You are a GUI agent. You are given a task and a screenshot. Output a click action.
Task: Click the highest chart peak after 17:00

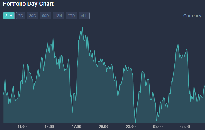[x=82, y=27]
